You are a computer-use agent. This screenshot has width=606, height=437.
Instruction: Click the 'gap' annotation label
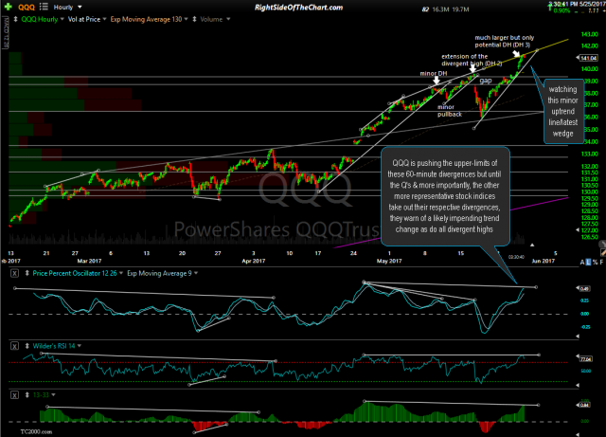click(x=486, y=81)
